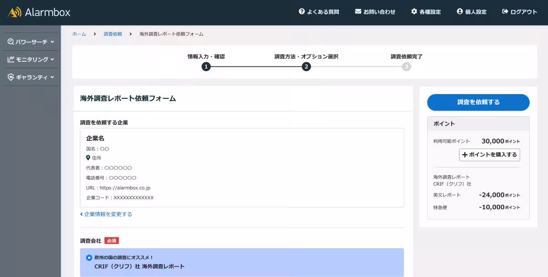The image size is (548, 277).
Task: Click the envelope icon for お問い合わせ
Action: 357,12
